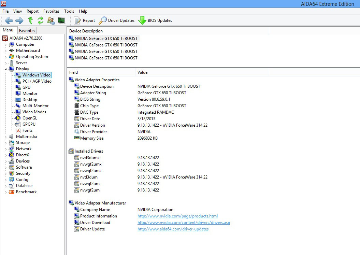Select the Driver Date row

(x=114, y=119)
